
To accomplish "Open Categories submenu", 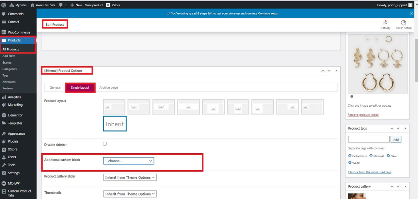I will coord(9,69).
